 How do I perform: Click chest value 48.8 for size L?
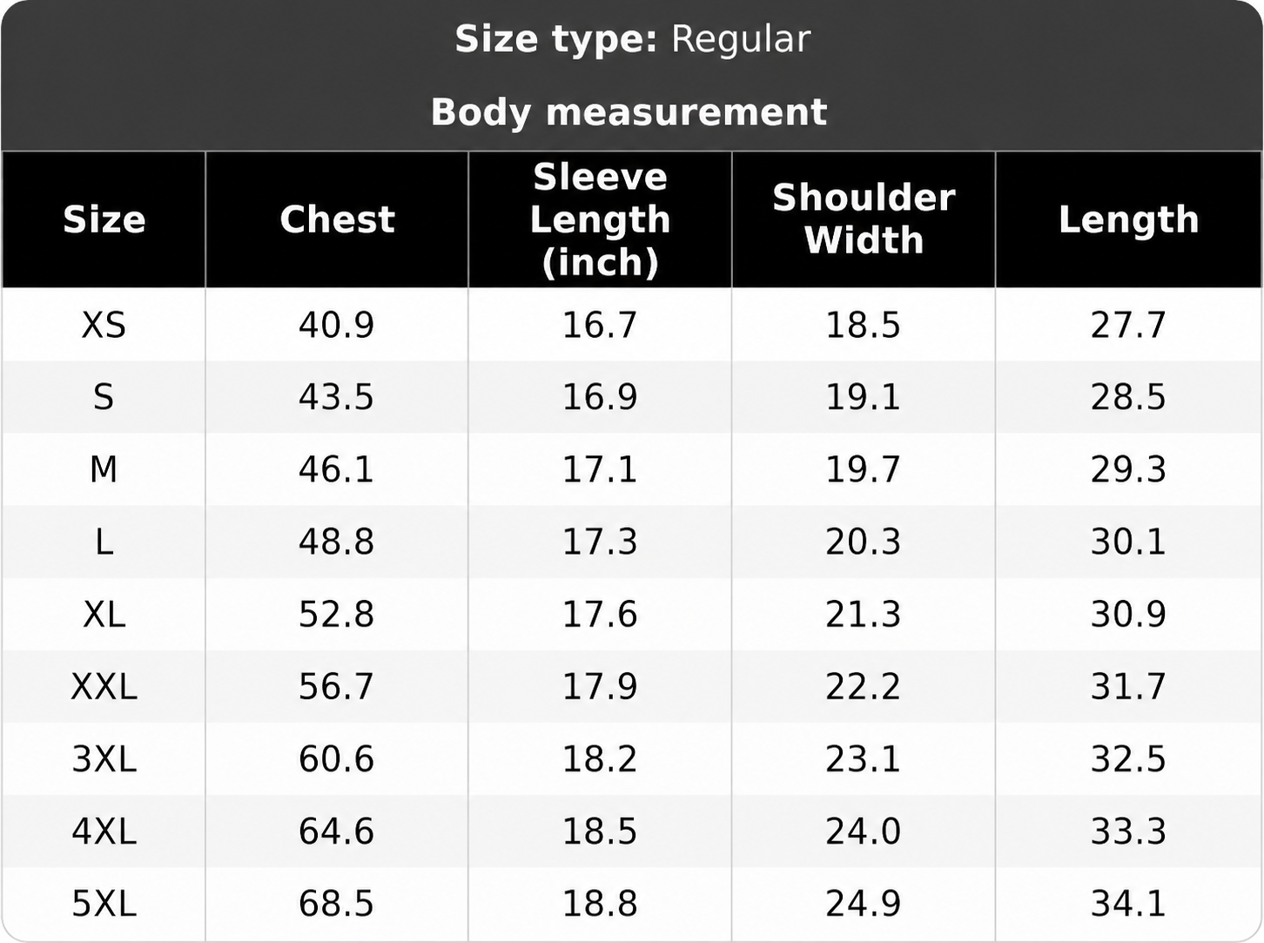click(336, 542)
